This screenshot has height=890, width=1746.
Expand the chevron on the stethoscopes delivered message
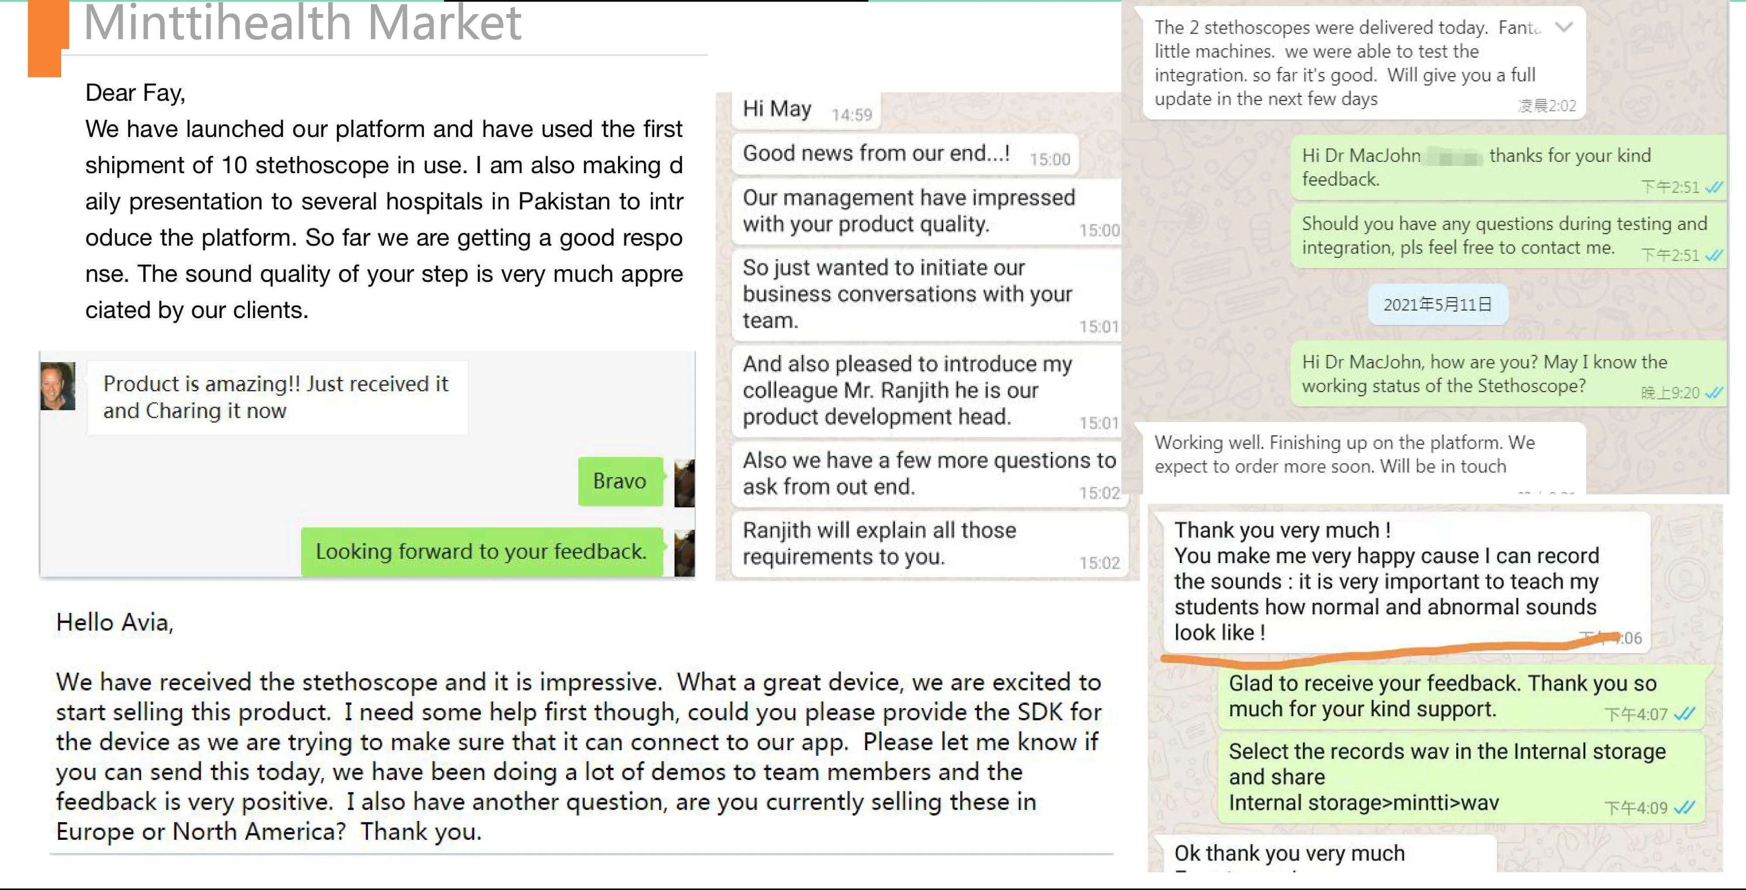tap(1564, 27)
